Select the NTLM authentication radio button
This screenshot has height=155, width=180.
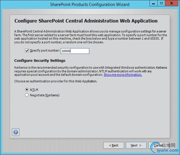point(27,89)
